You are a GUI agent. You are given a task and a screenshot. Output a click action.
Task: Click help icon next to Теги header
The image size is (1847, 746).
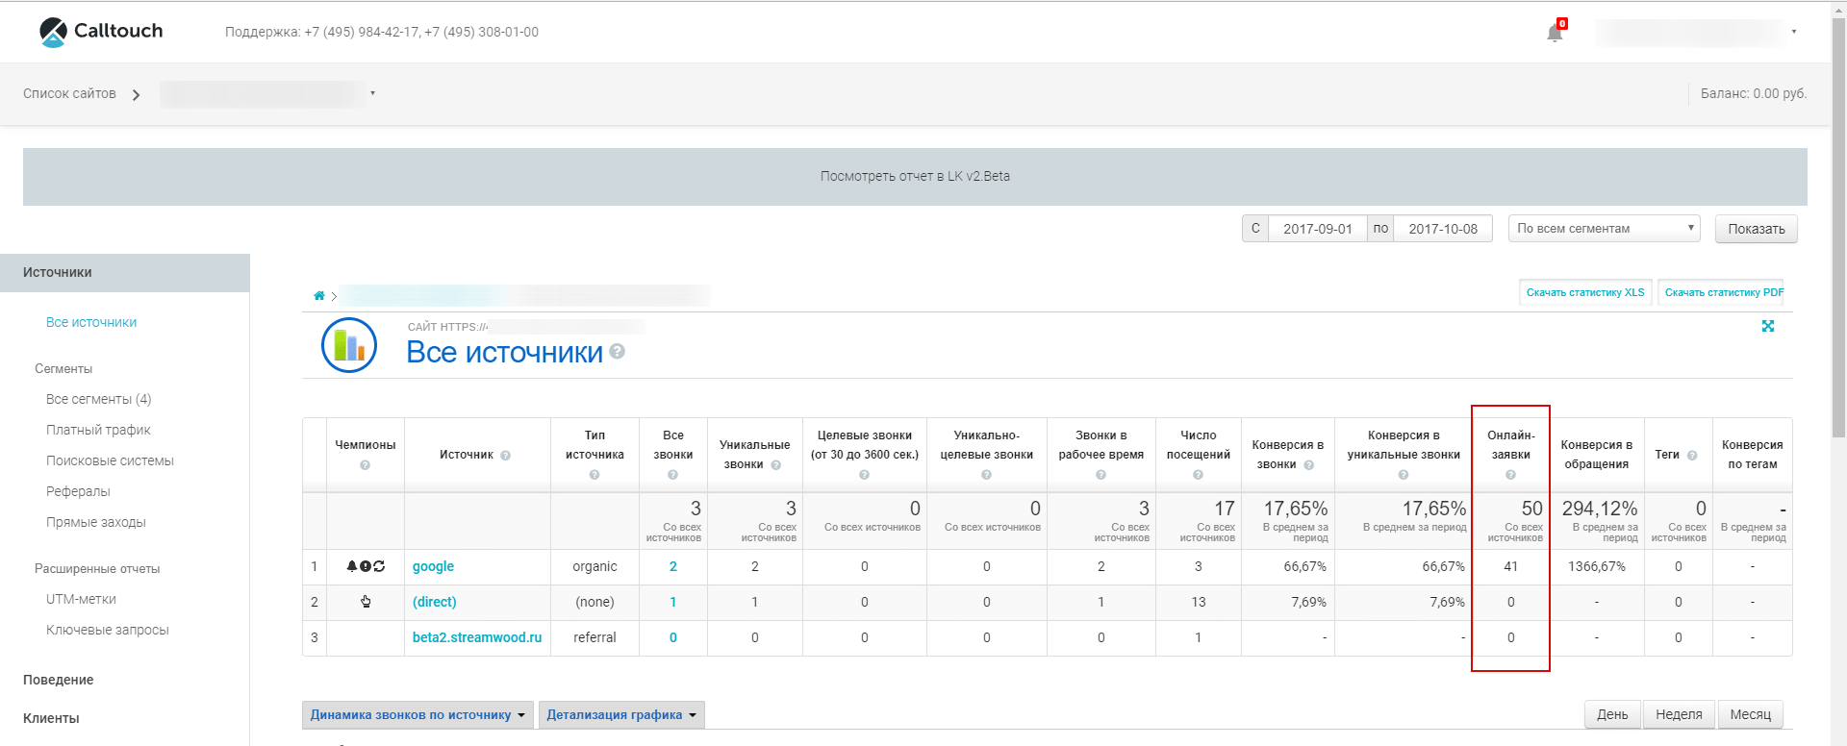tap(1692, 456)
